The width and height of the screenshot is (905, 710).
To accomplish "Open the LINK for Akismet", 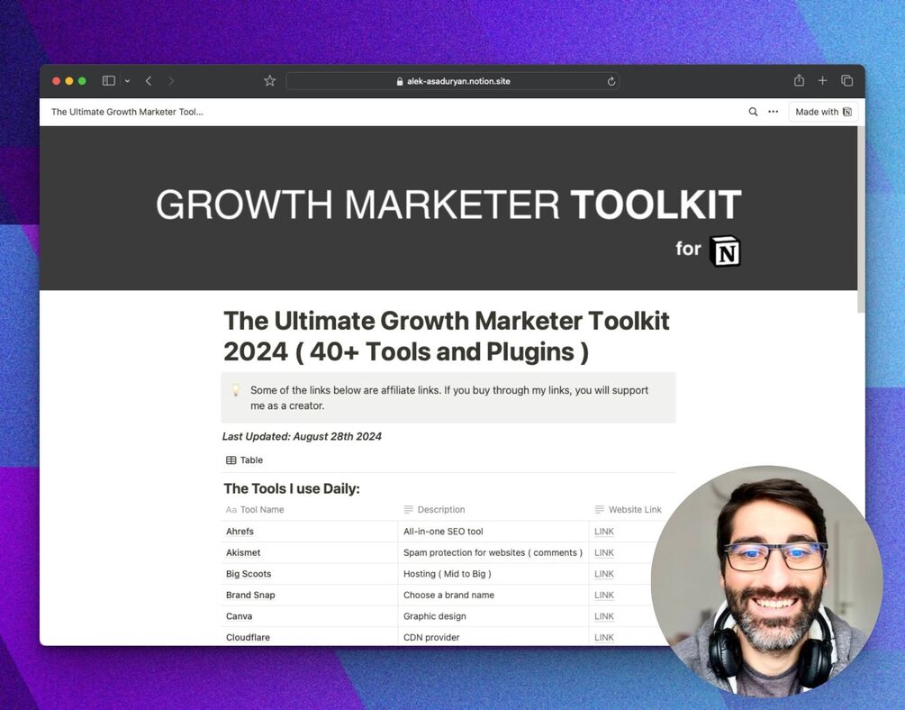I will coord(603,553).
